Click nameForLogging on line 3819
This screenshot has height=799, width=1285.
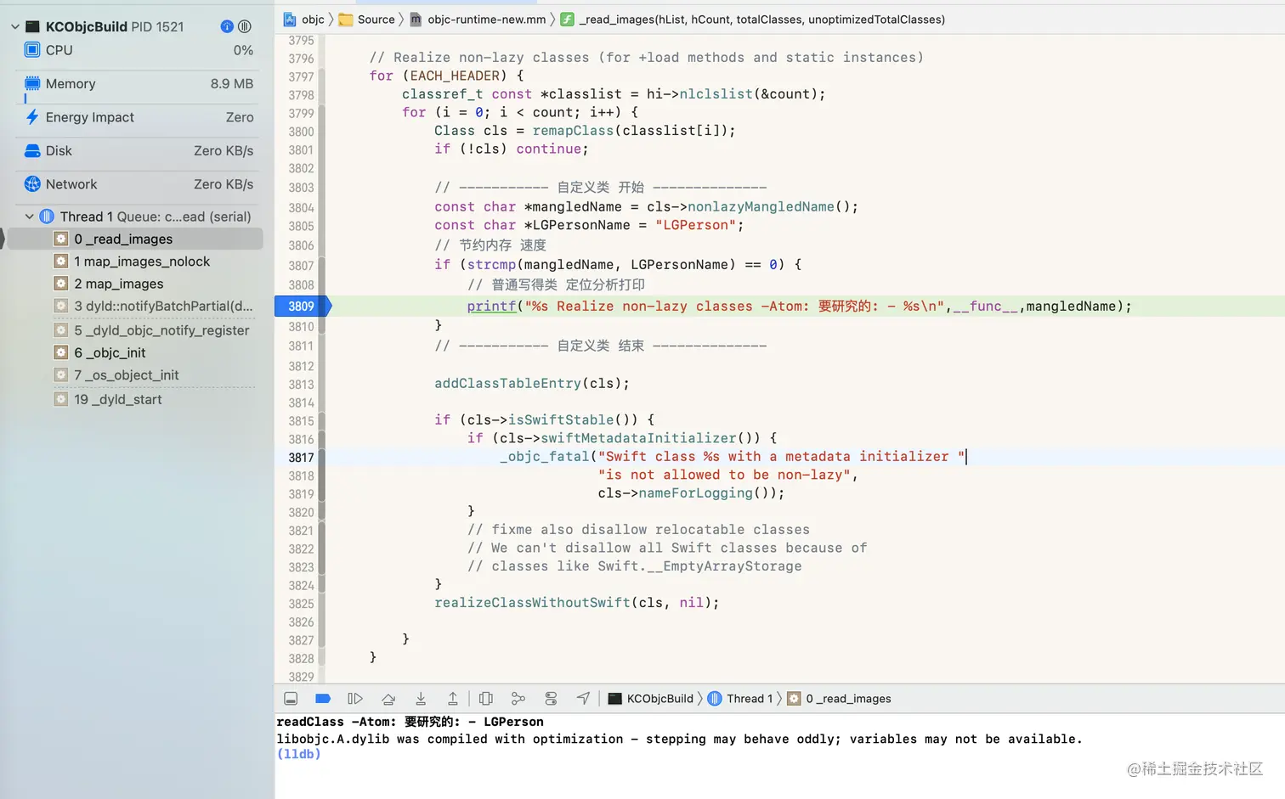pyautogui.click(x=696, y=493)
